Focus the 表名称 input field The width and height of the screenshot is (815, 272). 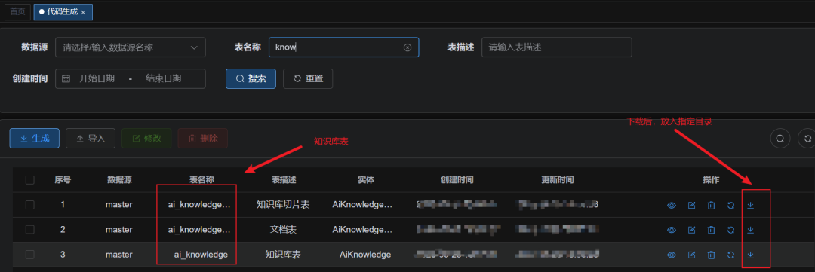[x=343, y=47]
